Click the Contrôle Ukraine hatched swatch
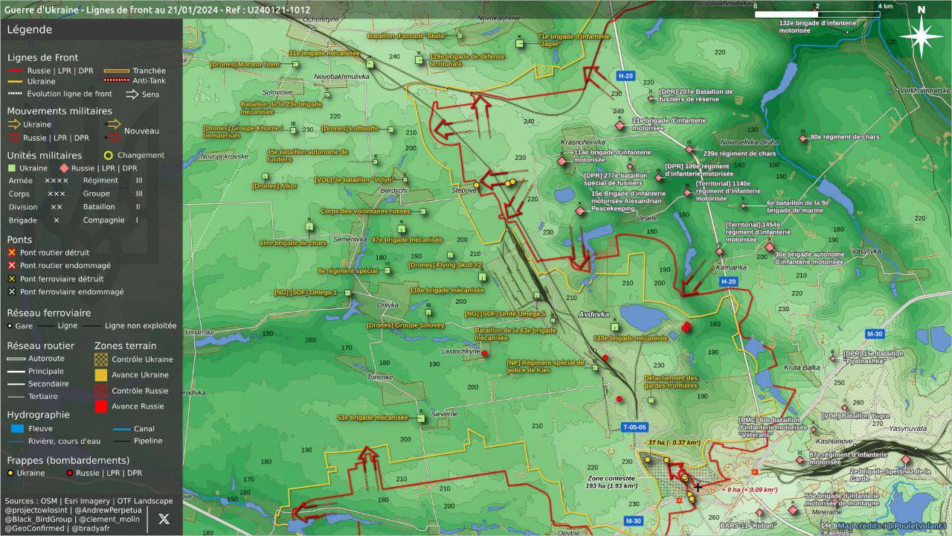The width and height of the screenshot is (952, 536). 101,360
